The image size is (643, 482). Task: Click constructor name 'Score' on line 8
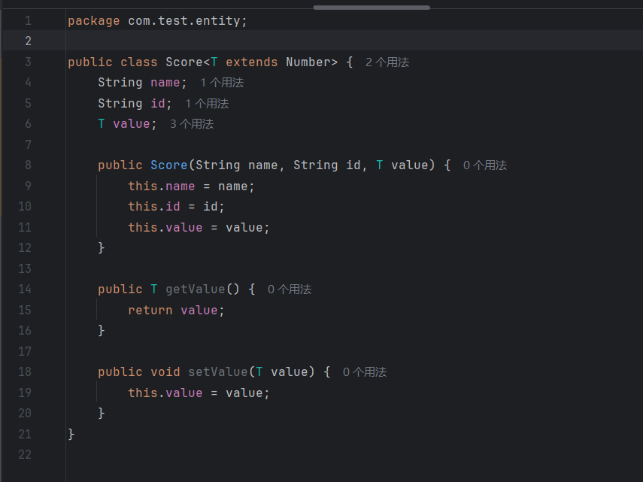169,165
